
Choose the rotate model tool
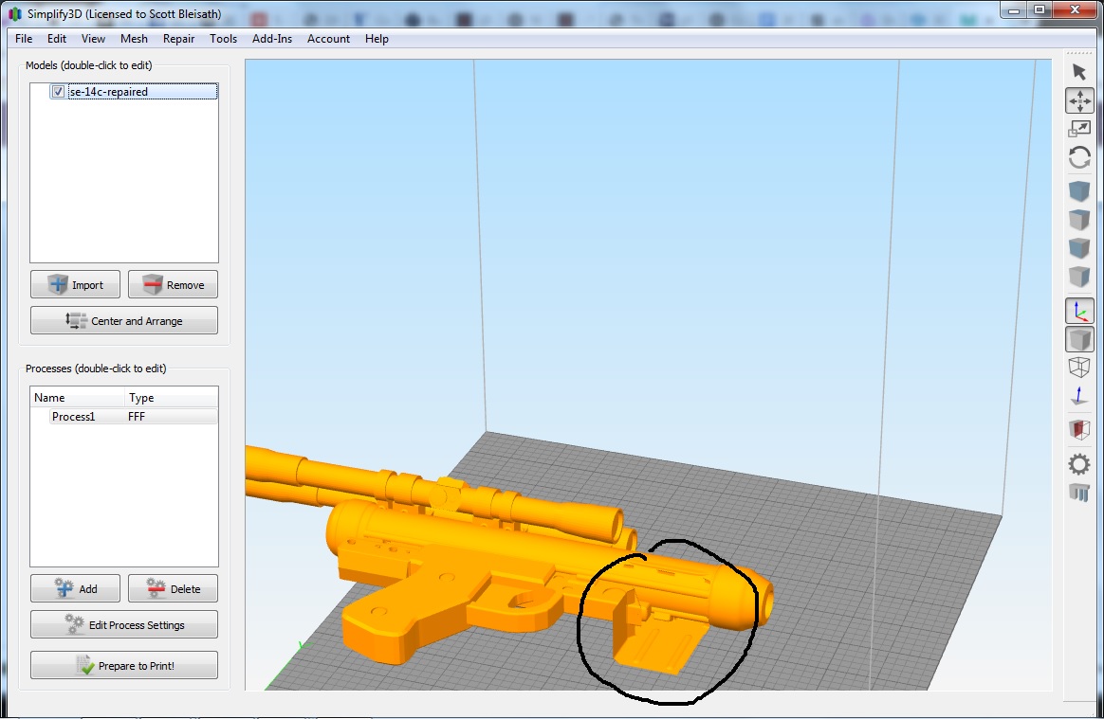pos(1079,157)
